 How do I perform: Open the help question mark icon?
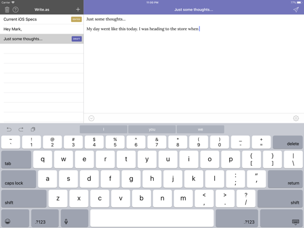15,9
